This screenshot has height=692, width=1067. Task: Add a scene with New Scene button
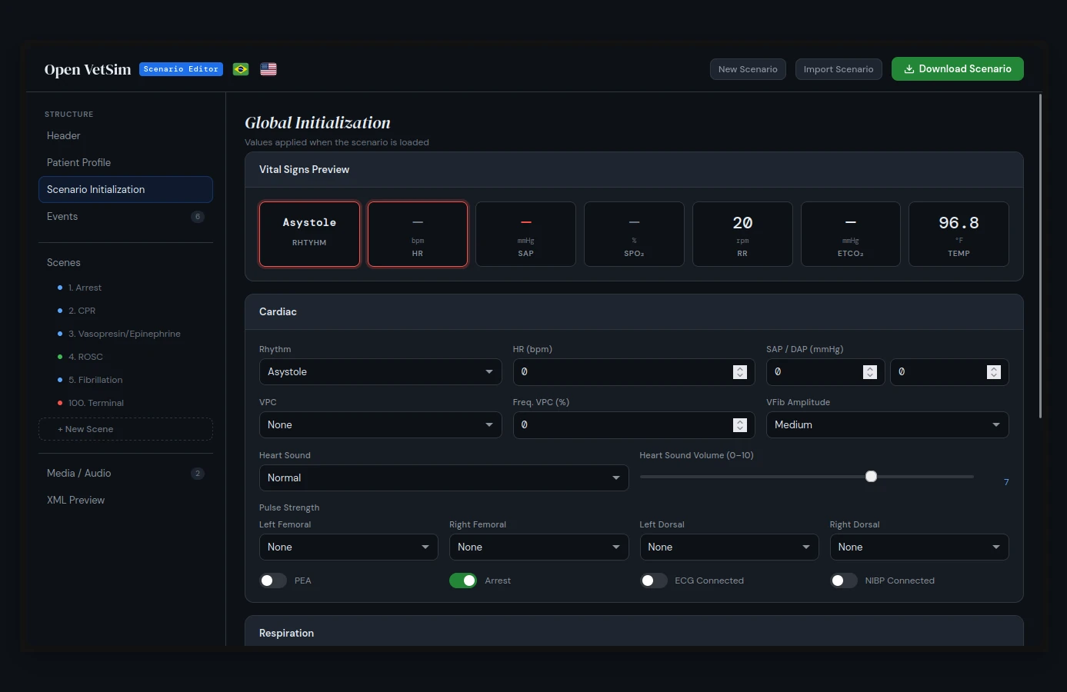coord(125,429)
